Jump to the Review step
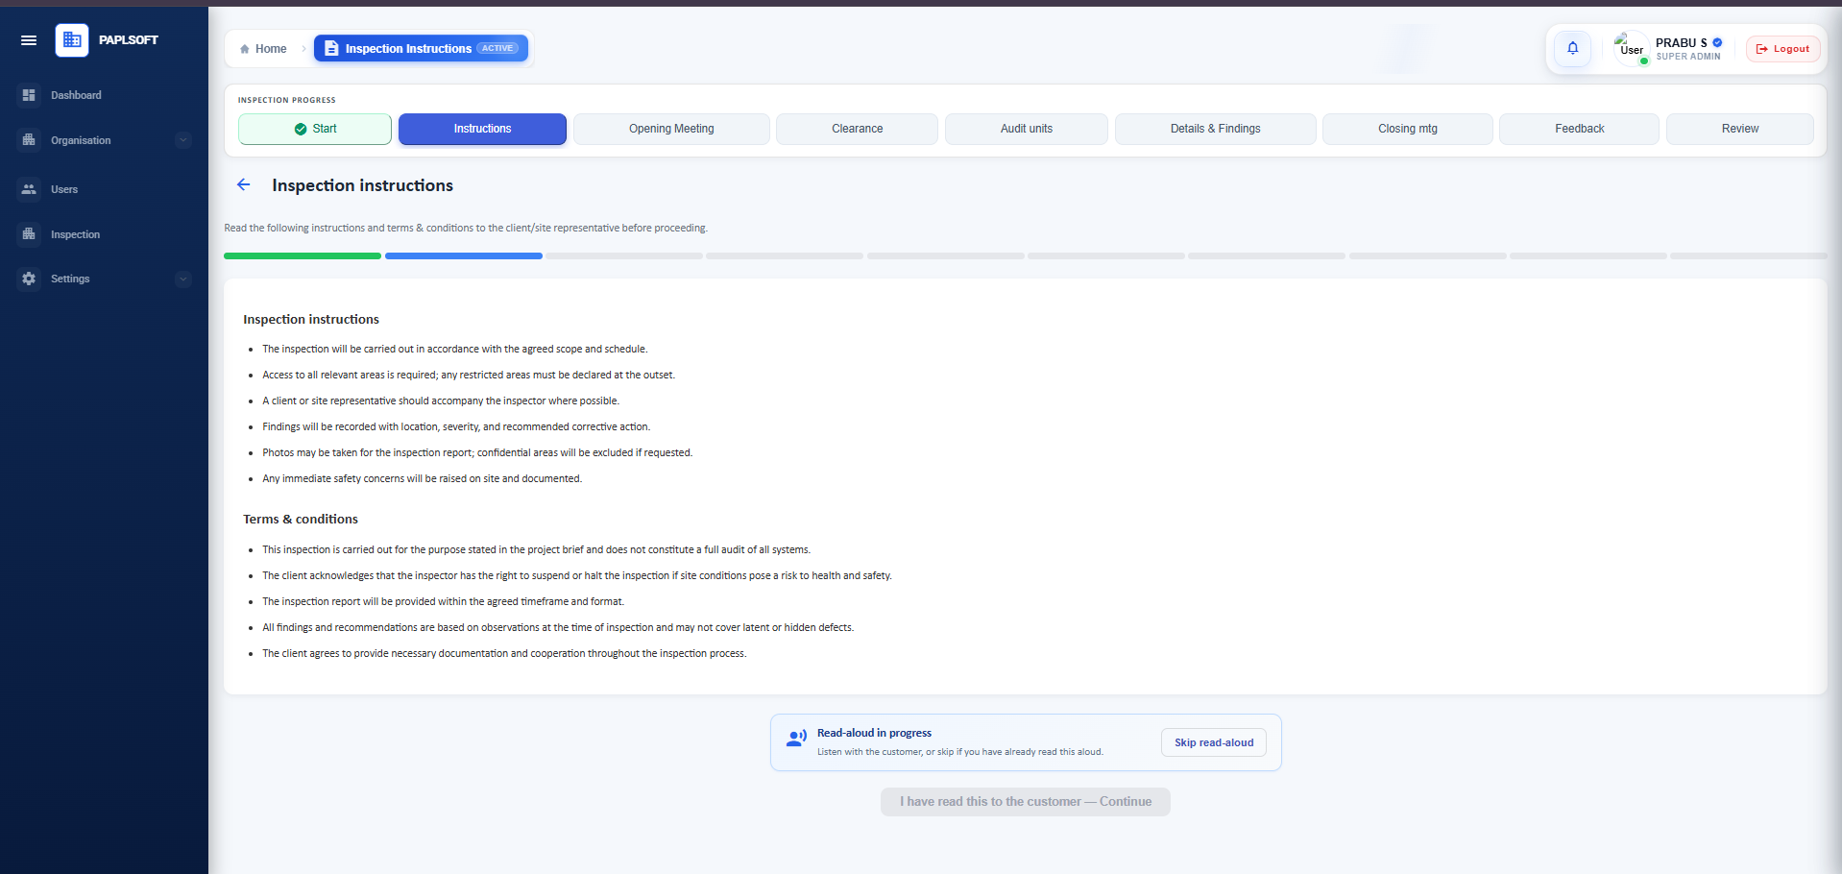Screen dimensions: 1842x874 (x=1740, y=129)
